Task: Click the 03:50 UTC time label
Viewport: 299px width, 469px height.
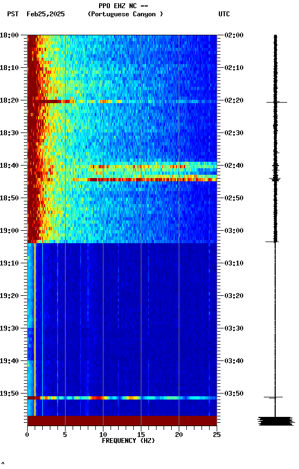Action: tap(234, 394)
